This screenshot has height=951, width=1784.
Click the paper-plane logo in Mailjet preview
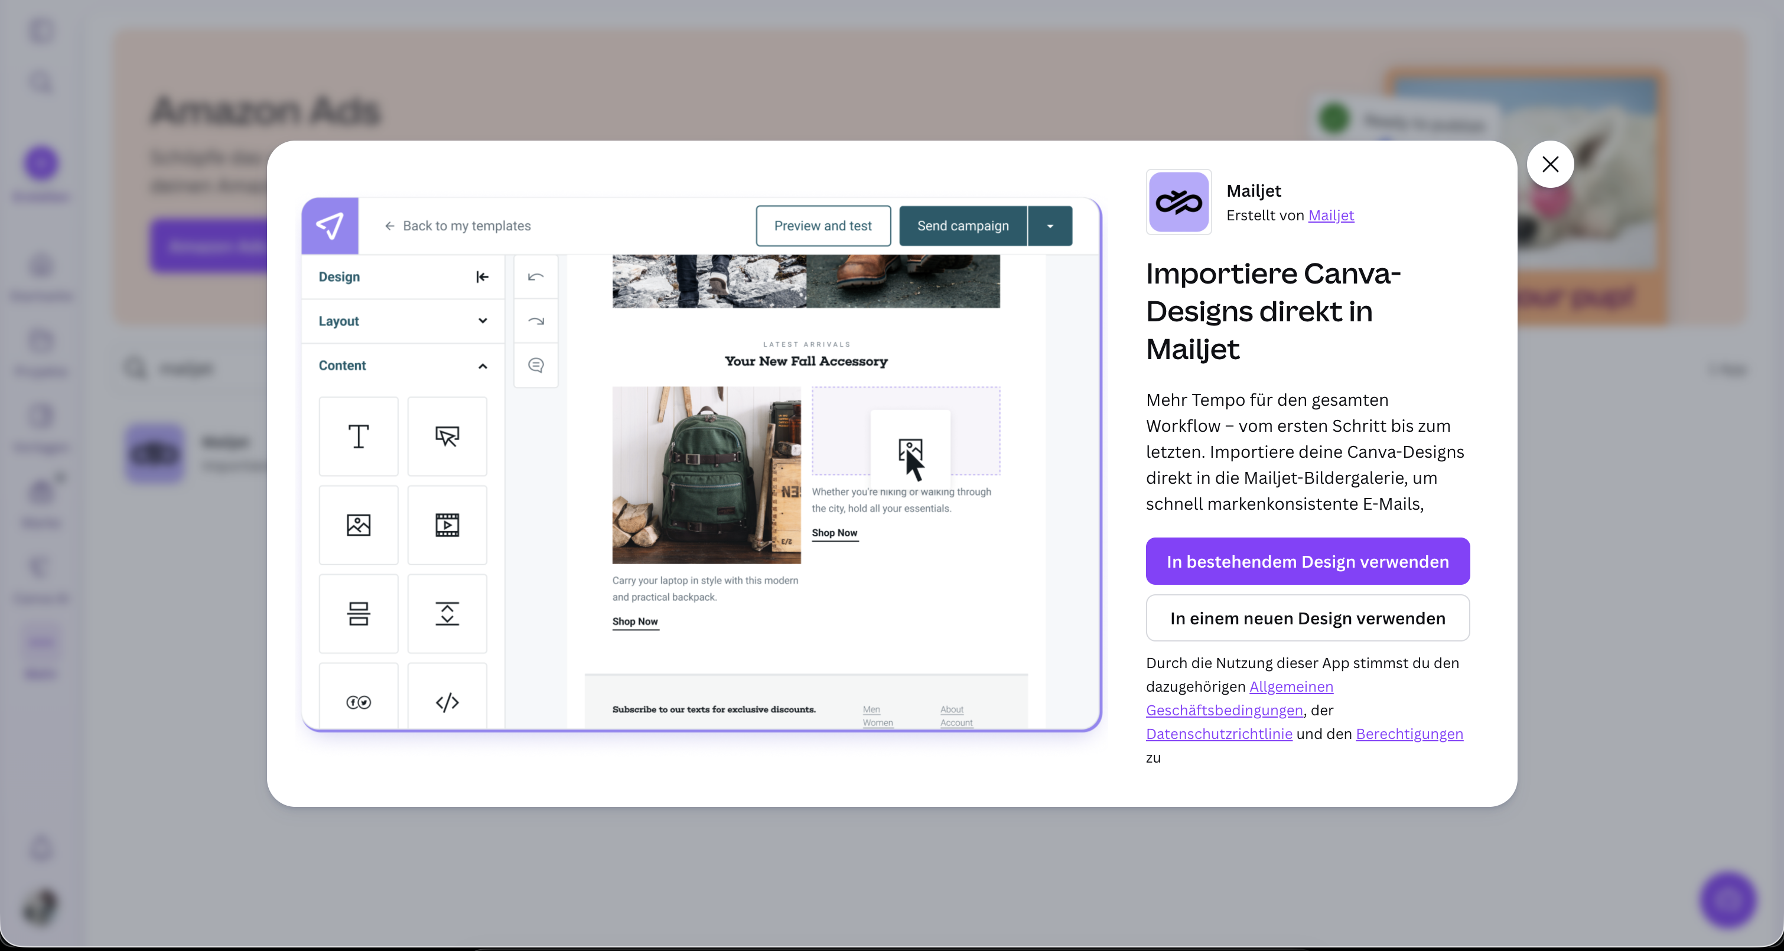pyautogui.click(x=330, y=226)
